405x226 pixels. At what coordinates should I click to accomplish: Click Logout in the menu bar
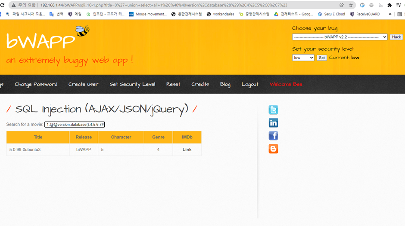[250, 84]
